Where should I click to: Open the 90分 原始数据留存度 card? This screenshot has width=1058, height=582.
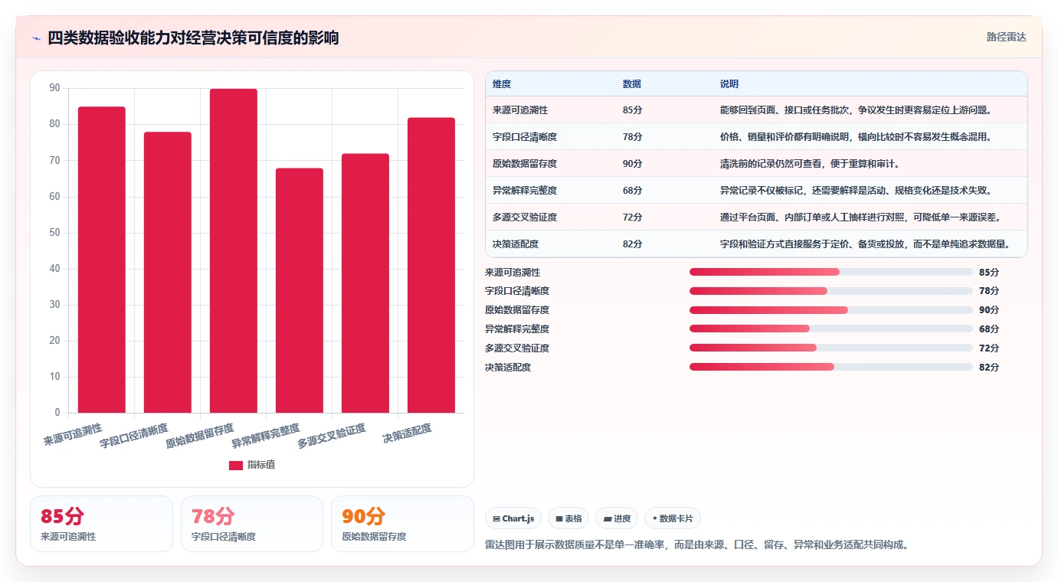point(402,524)
